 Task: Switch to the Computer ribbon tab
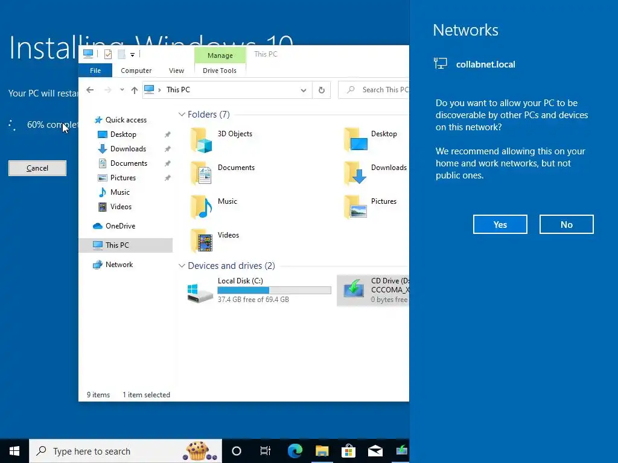[136, 71]
